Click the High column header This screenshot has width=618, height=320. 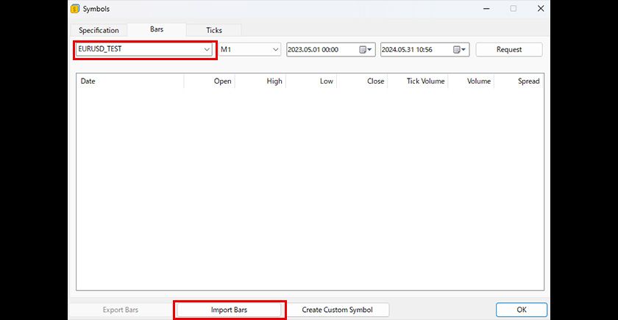tap(260, 81)
